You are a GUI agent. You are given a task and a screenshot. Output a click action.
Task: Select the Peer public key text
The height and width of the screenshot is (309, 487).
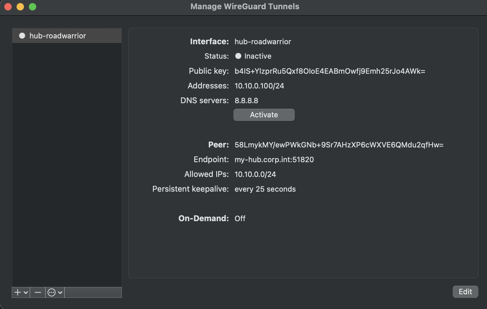click(x=339, y=145)
